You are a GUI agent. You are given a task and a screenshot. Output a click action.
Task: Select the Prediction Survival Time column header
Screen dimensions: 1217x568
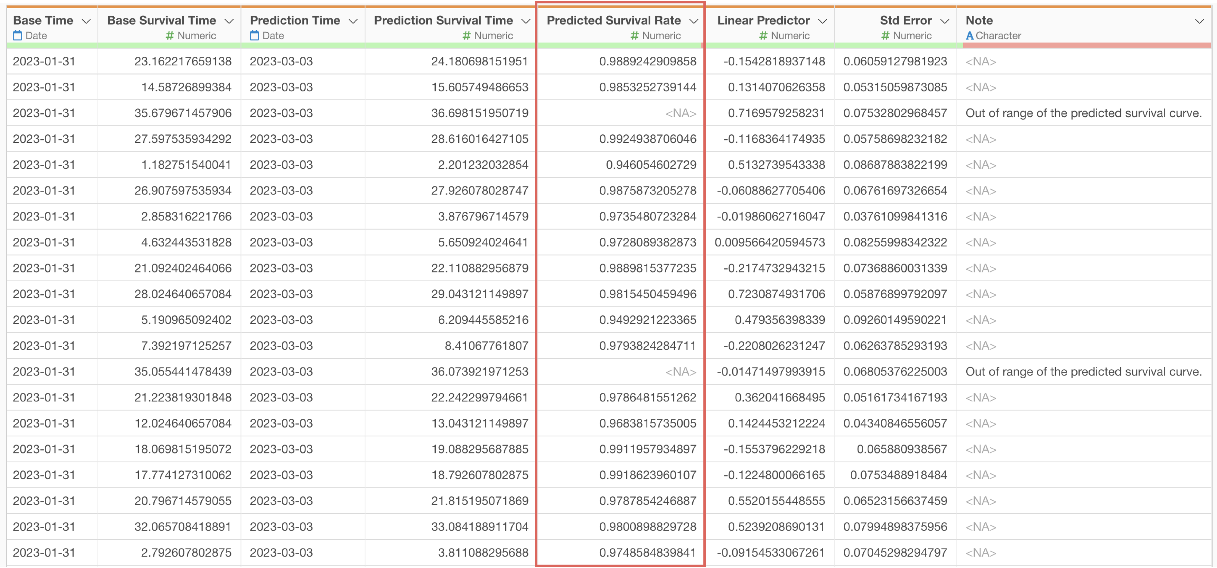[x=443, y=20]
